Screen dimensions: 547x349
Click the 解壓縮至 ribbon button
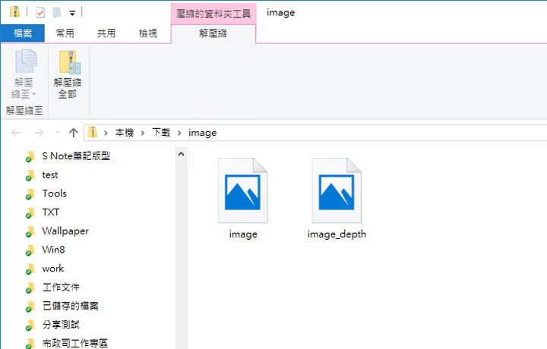tap(24, 74)
